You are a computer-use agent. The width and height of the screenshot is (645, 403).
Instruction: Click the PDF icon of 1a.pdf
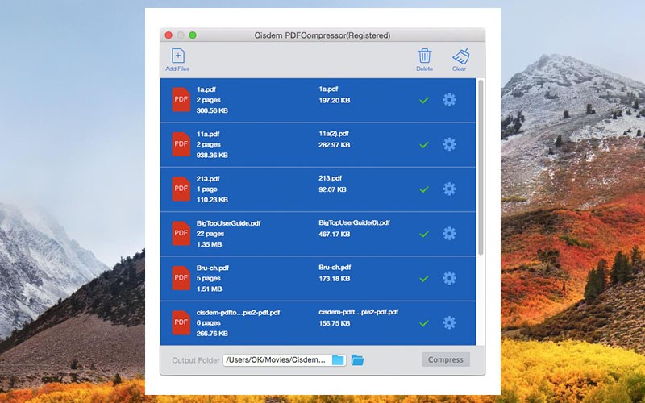181,99
